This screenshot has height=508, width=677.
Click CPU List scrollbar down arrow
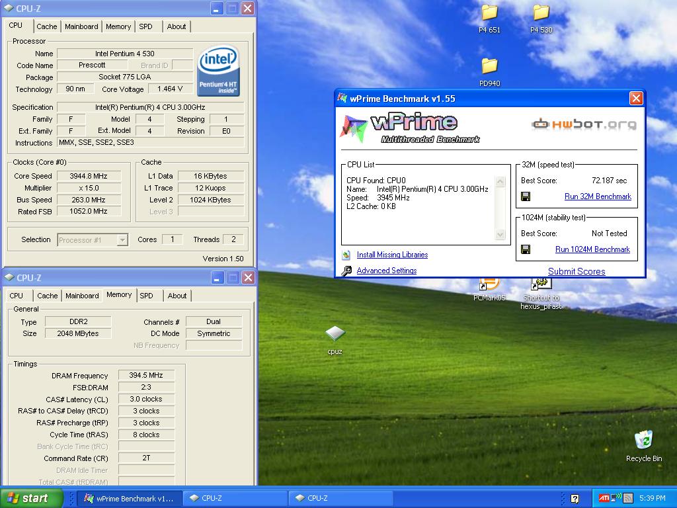pos(500,235)
